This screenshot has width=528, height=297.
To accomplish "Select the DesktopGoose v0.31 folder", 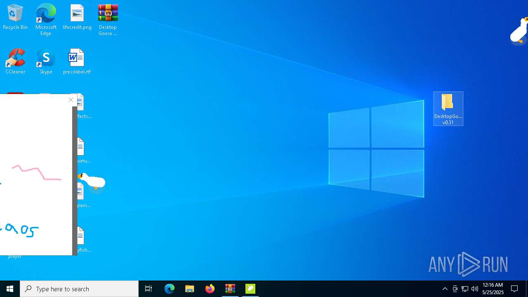I will click(448, 109).
